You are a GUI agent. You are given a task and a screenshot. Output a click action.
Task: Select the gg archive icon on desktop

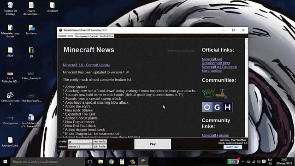tap(31, 52)
